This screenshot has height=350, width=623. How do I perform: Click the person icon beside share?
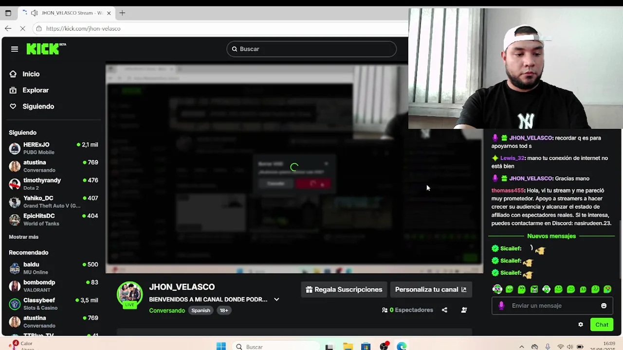[x=464, y=310]
